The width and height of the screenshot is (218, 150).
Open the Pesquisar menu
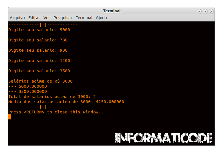(63, 18)
